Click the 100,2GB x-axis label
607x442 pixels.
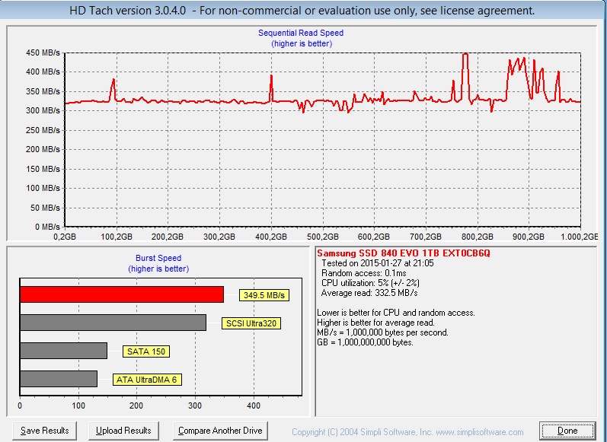pyautogui.click(x=117, y=237)
